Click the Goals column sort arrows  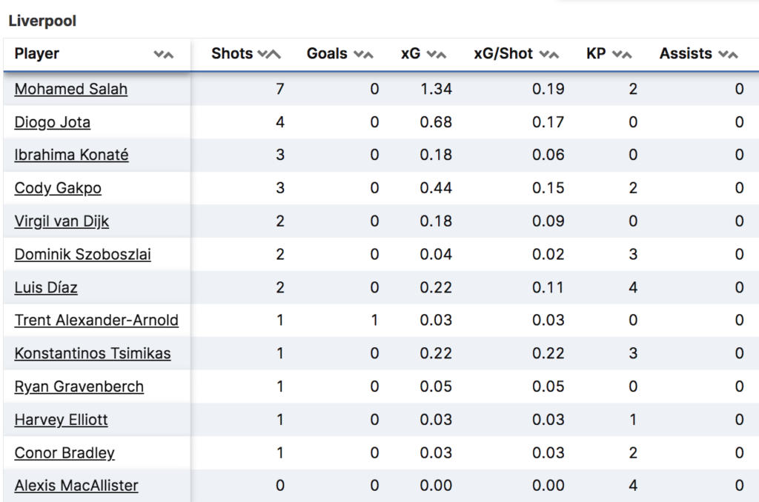click(x=363, y=55)
